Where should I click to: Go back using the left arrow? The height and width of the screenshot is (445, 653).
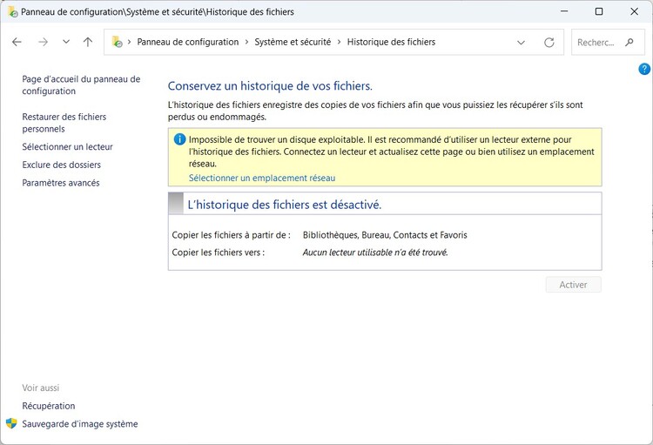click(17, 42)
